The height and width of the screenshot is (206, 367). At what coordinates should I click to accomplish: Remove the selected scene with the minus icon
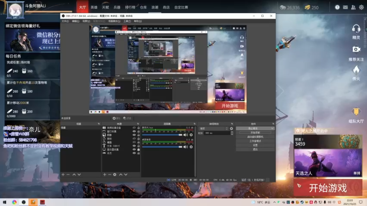pos(68,174)
